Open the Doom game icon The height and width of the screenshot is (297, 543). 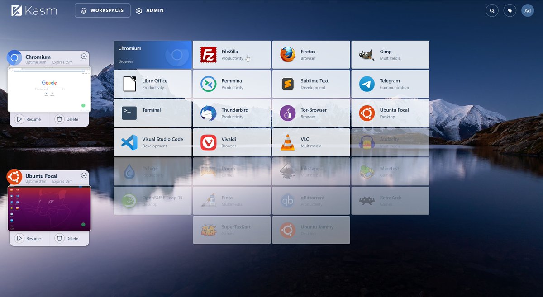209,171
